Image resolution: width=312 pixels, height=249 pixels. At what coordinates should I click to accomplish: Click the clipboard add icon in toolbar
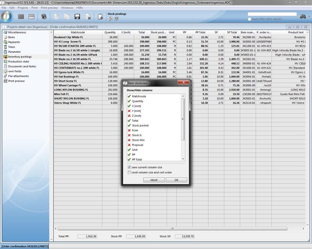click(x=100, y=17)
